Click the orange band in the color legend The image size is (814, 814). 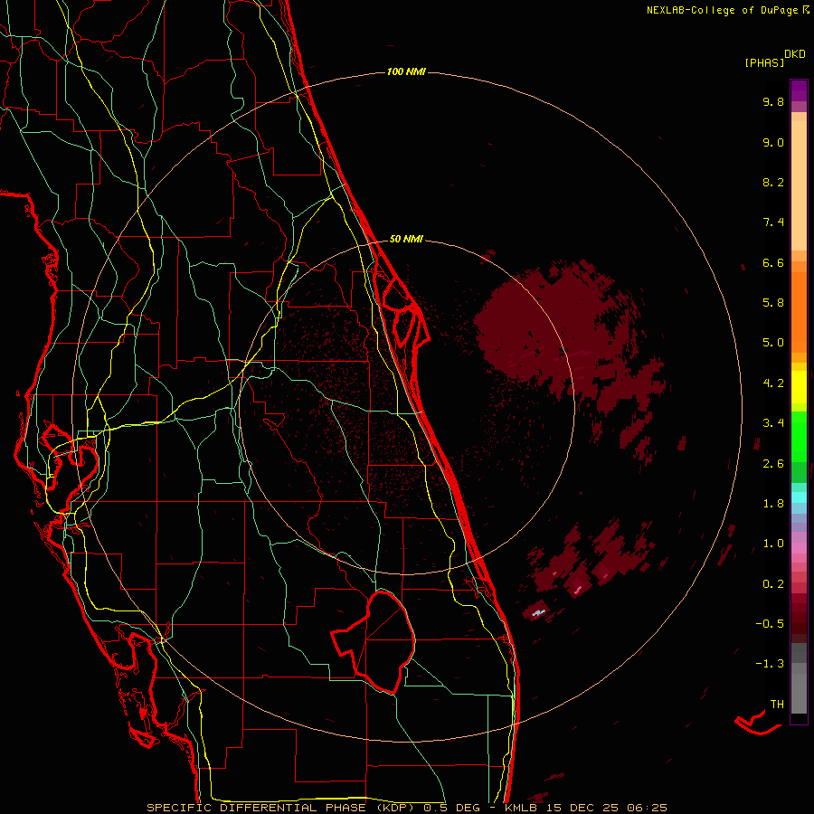(799, 311)
